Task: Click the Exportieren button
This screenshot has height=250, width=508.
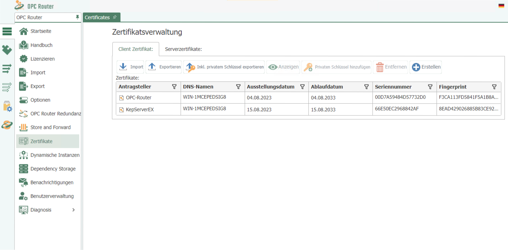Action: coord(163,67)
